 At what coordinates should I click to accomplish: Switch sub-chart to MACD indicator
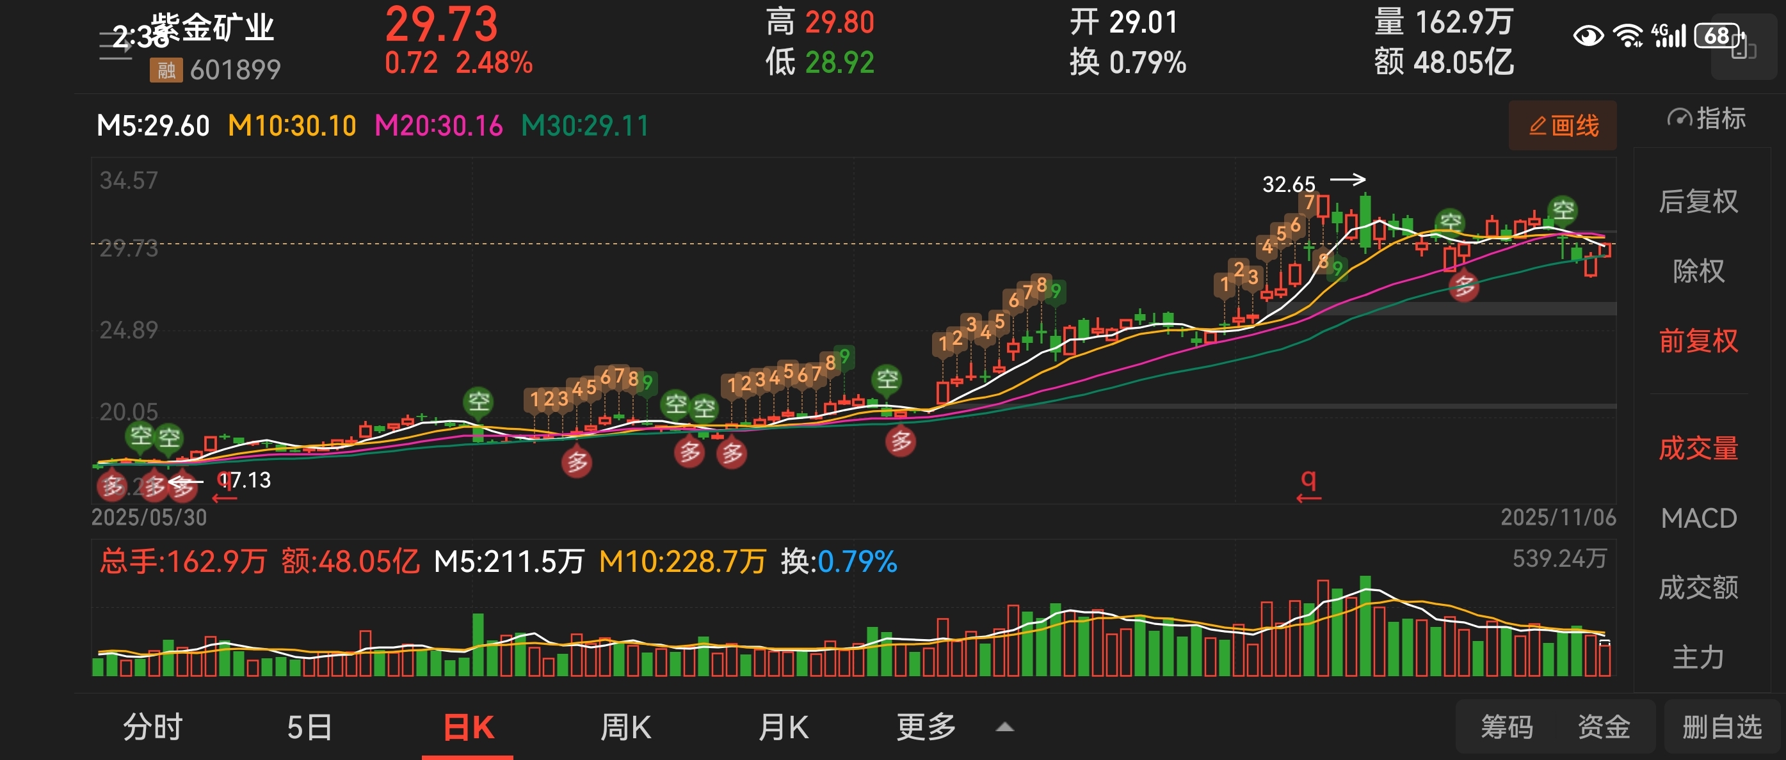pos(1698,518)
